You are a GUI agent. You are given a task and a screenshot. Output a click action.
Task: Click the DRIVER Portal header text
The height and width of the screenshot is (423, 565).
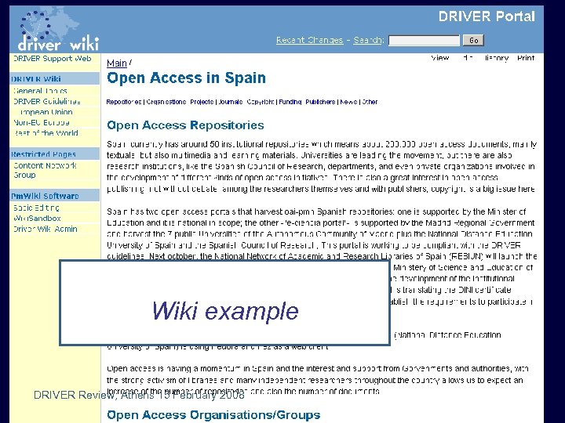[487, 16]
